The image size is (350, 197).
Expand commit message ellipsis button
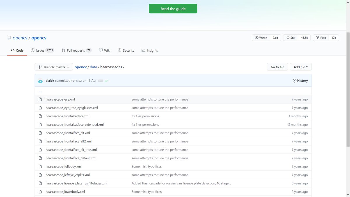101,81
